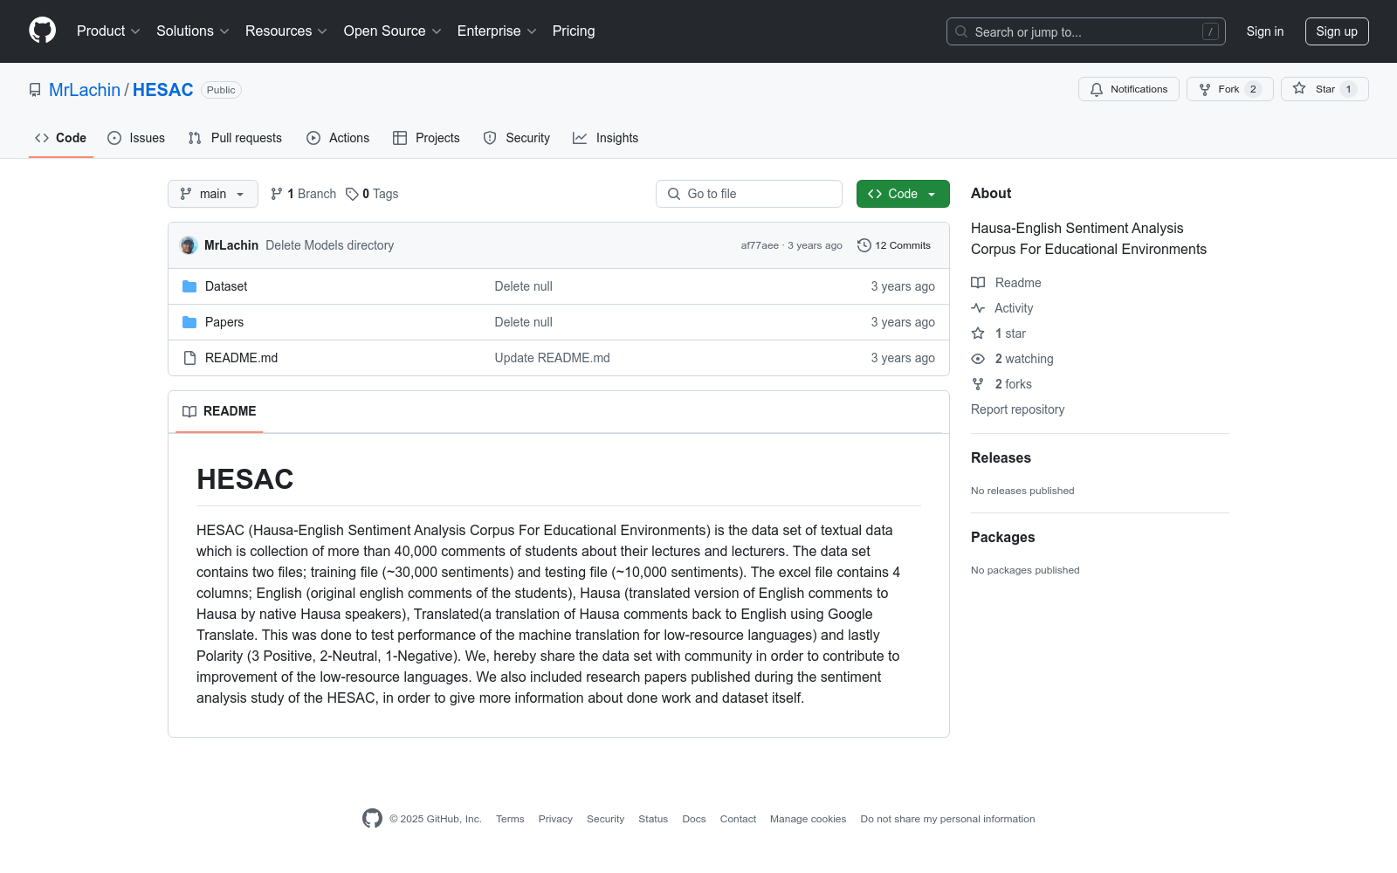Switch to the Insights tab
Image resolution: width=1397 pixels, height=873 pixels.
[606, 138]
